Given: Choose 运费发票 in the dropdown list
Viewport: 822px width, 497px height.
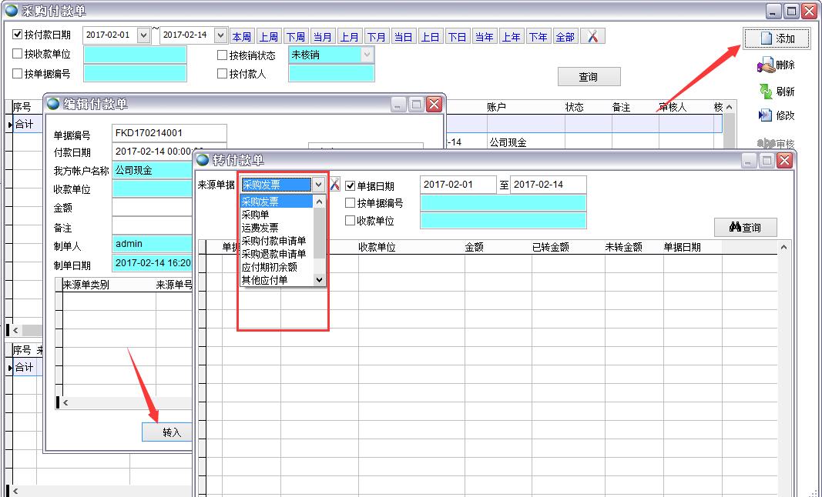Looking at the screenshot, I should 260,228.
